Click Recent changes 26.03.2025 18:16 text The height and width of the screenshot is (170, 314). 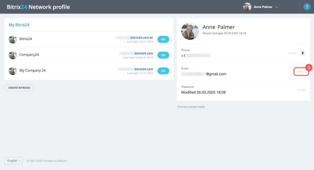click(x=224, y=33)
